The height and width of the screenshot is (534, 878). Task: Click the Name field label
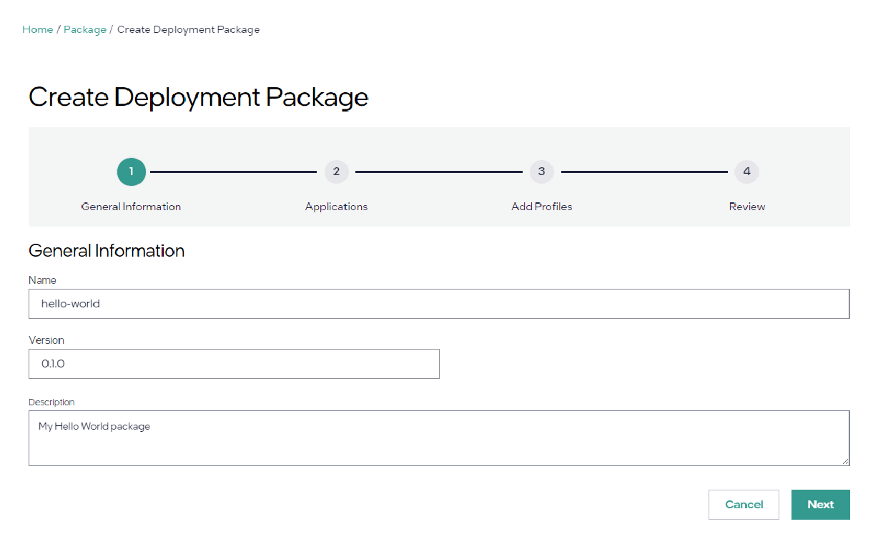[x=42, y=280]
